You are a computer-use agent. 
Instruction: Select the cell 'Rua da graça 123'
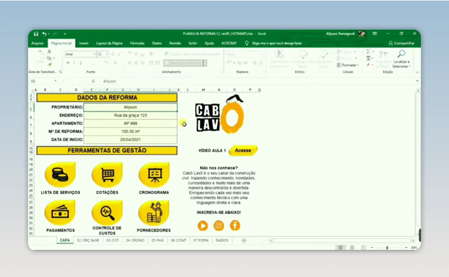[x=130, y=115]
